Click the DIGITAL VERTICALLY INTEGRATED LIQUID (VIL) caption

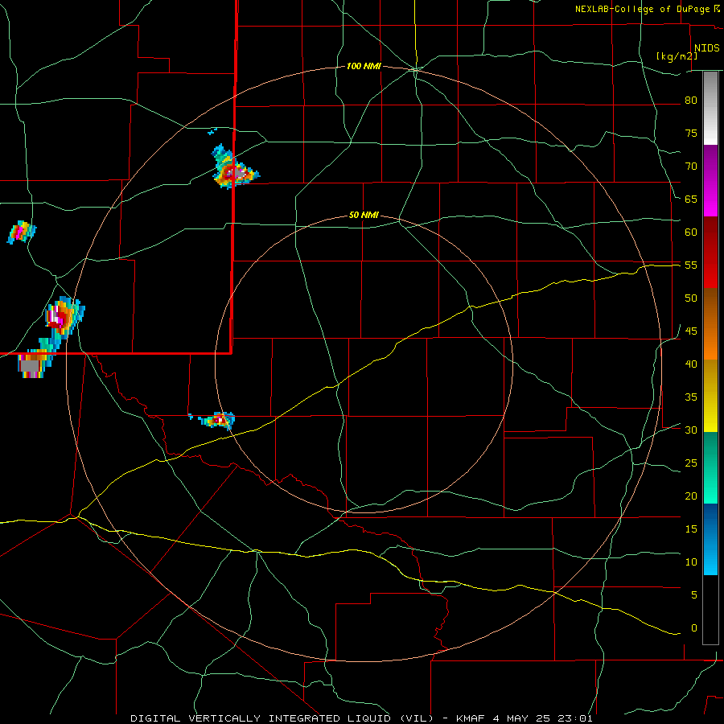click(x=282, y=718)
